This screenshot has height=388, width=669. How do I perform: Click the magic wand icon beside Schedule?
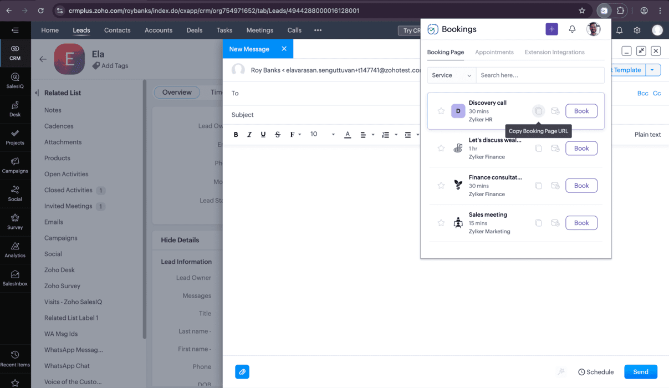(561, 371)
